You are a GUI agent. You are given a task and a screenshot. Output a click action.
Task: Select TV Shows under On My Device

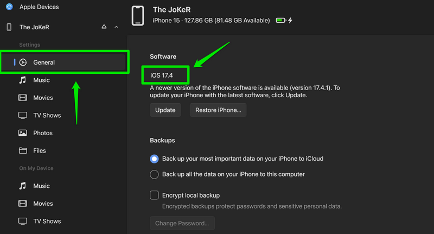pyautogui.click(x=47, y=222)
